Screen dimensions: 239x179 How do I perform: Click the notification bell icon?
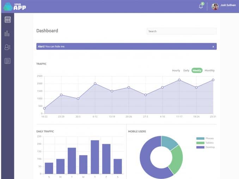[201, 6]
